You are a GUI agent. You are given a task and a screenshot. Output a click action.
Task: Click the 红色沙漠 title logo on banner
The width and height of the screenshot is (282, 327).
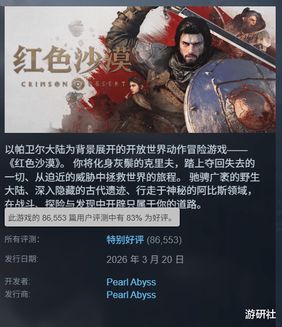[x=72, y=60]
